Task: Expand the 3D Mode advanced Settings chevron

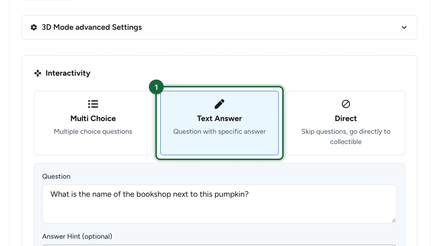Action: coord(404,27)
